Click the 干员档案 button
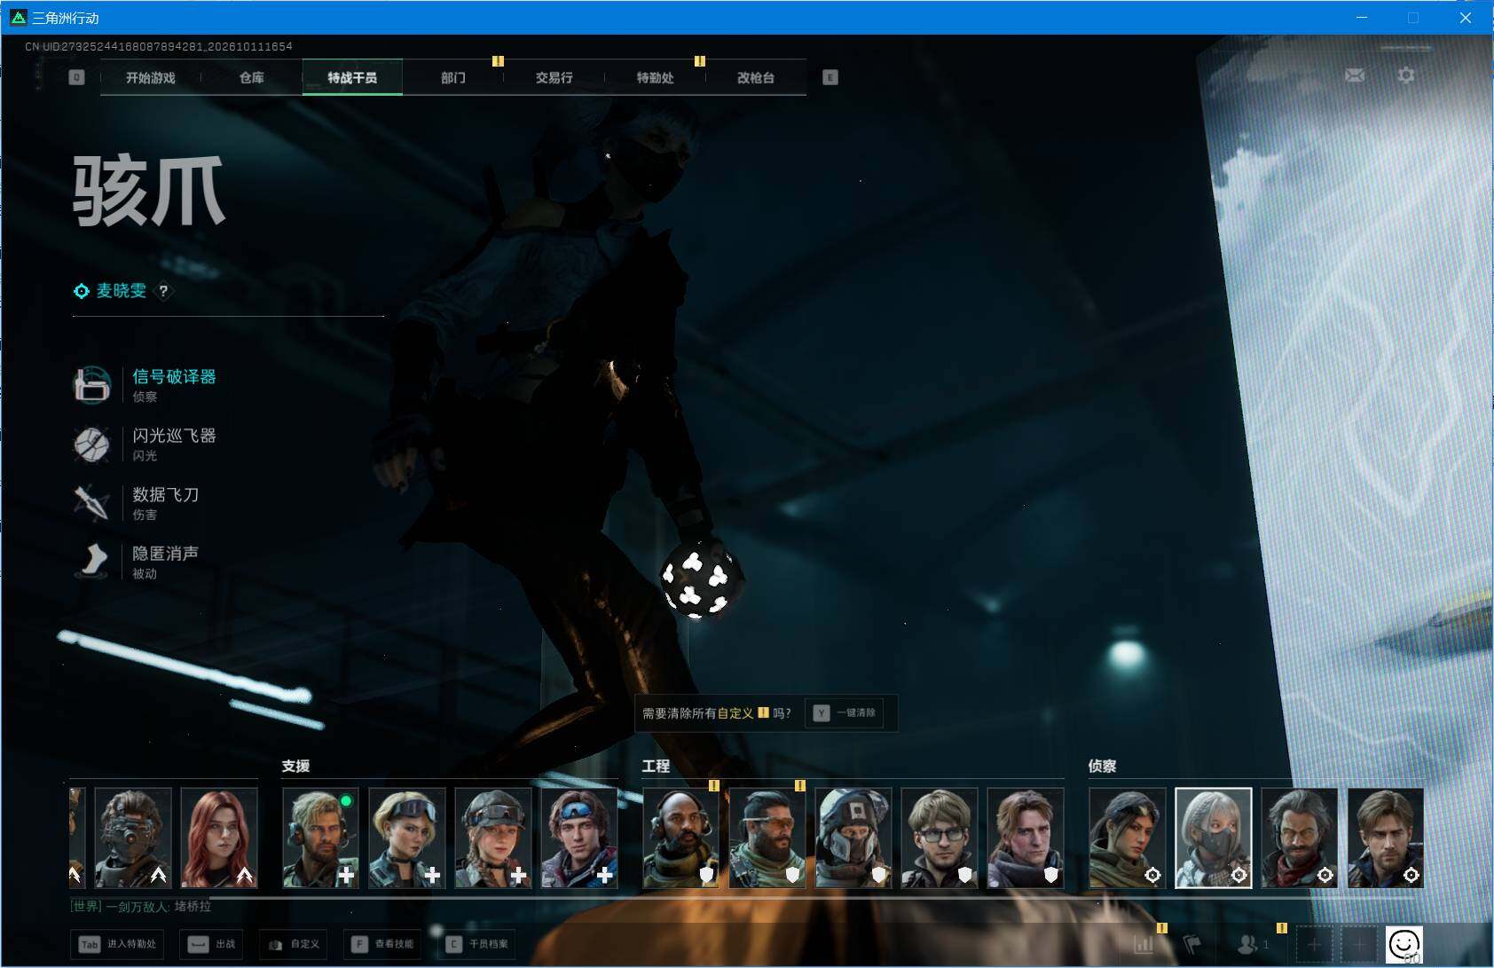This screenshot has height=968, width=1494. pyautogui.click(x=478, y=944)
